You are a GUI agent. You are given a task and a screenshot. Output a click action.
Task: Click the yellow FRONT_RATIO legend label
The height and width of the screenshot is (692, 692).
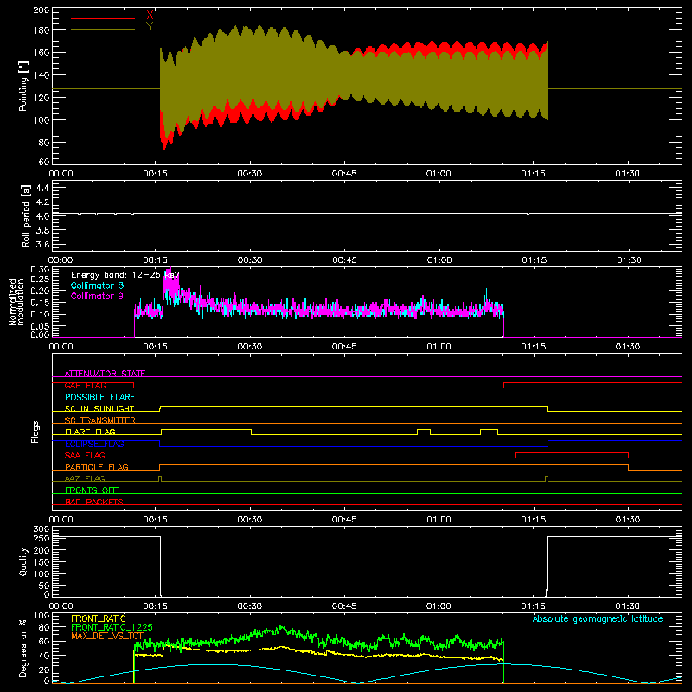(x=99, y=618)
